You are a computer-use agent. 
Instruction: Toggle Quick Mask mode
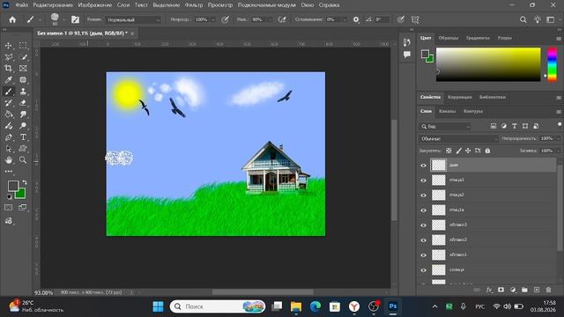[x=8, y=208]
